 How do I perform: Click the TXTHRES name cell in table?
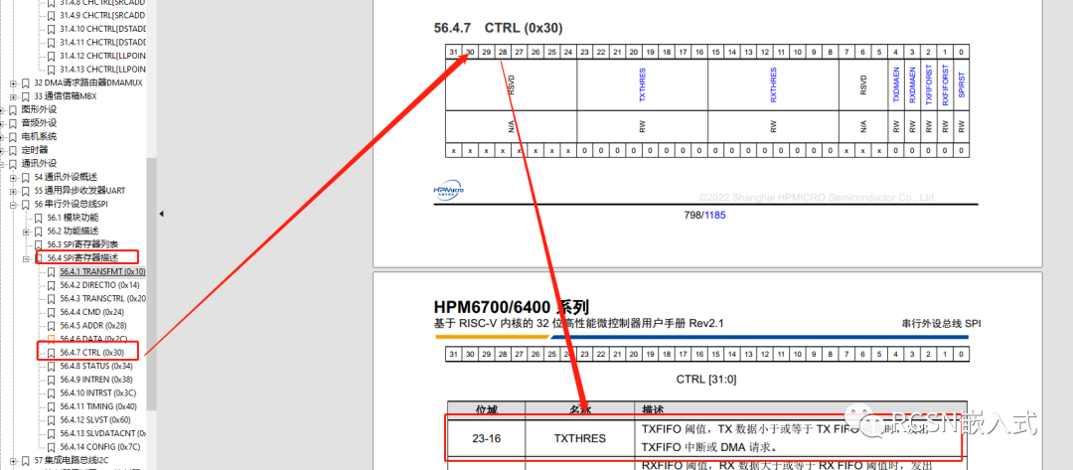[x=579, y=438]
